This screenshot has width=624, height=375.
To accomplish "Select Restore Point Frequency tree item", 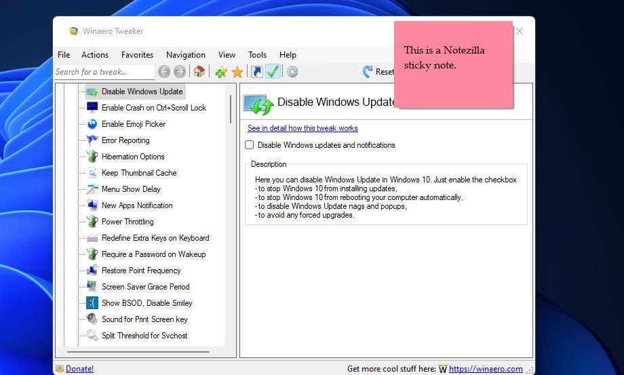I will click(x=141, y=271).
